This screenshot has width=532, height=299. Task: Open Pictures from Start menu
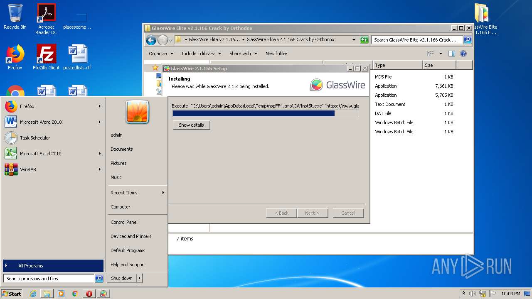pyautogui.click(x=118, y=163)
